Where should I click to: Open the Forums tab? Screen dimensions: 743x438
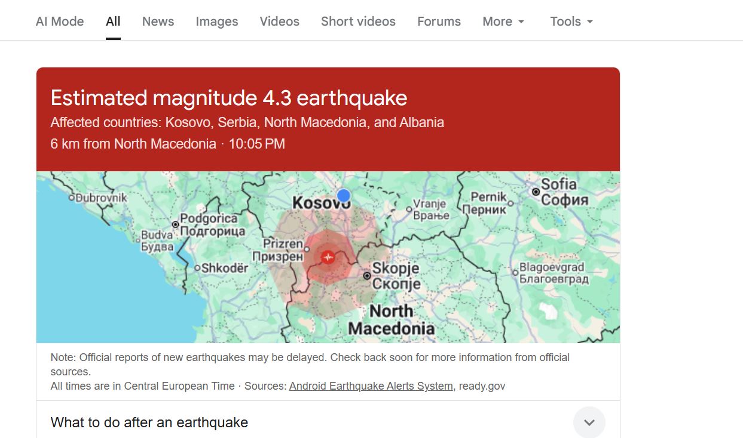(439, 21)
